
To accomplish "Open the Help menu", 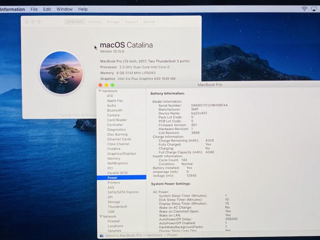I will point(83,9).
